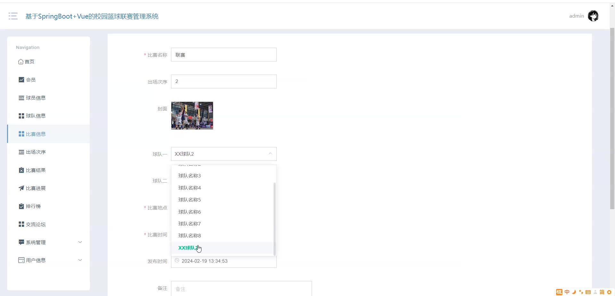
Task: Click the list icon beside 球员信息
Action: click(21, 98)
